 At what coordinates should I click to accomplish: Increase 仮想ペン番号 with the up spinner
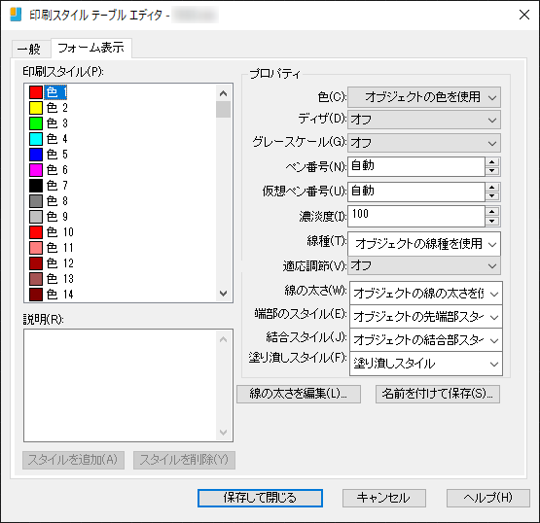[492, 188]
